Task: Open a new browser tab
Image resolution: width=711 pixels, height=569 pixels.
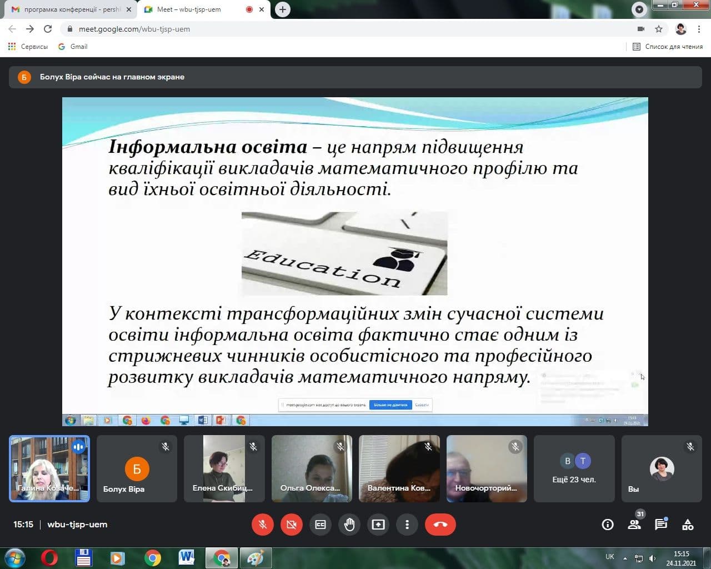Action: (x=283, y=9)
